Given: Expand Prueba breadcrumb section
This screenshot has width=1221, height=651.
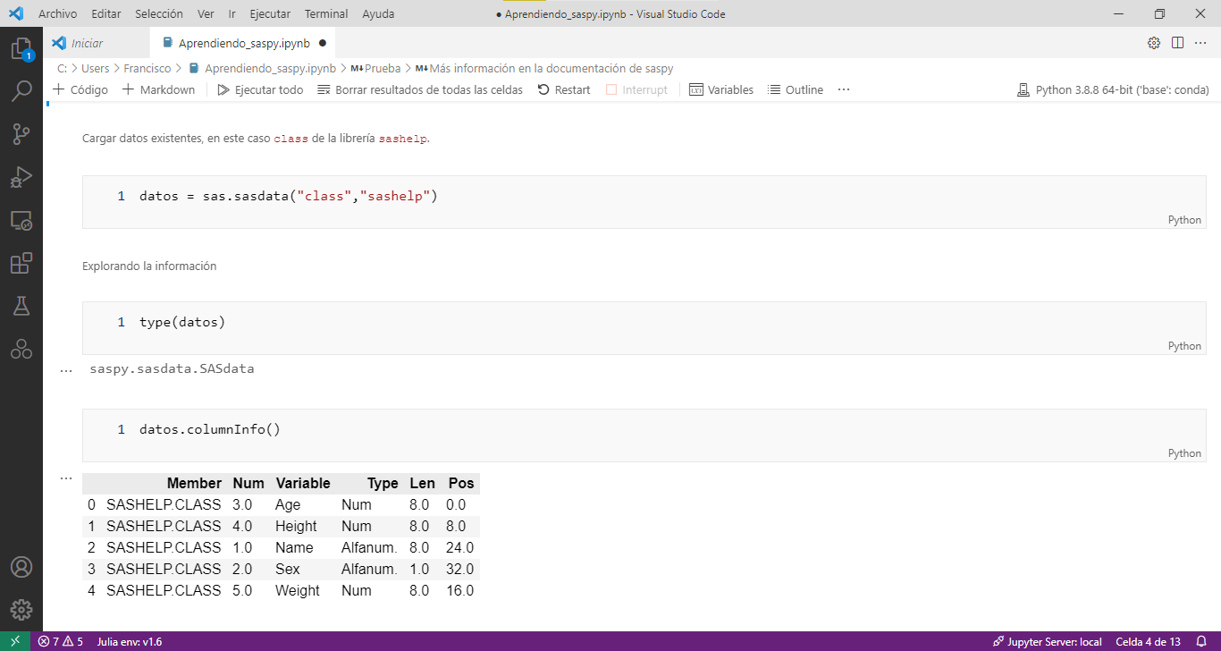Looking at the screenshot, I should [375, 68].
